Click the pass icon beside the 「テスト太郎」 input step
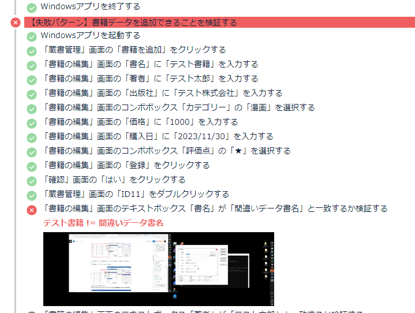This screenshot has width=415, height=313. (32, 80)
